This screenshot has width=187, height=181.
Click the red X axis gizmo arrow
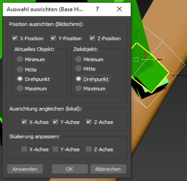coord(159,59)
